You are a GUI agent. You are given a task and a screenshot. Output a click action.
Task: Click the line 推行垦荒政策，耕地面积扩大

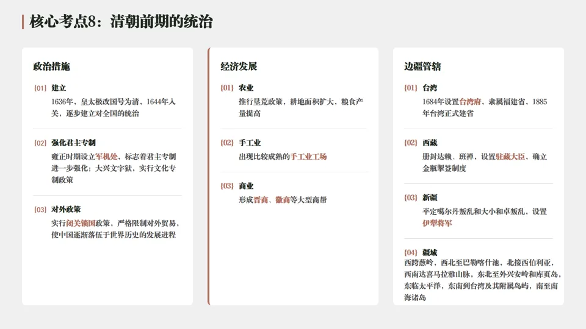(286, 102)
